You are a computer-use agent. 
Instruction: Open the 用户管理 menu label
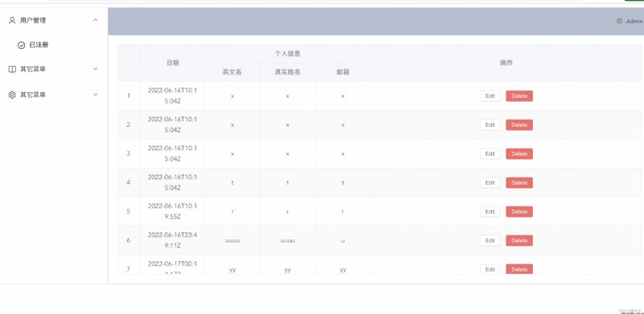tap(33, 20)
